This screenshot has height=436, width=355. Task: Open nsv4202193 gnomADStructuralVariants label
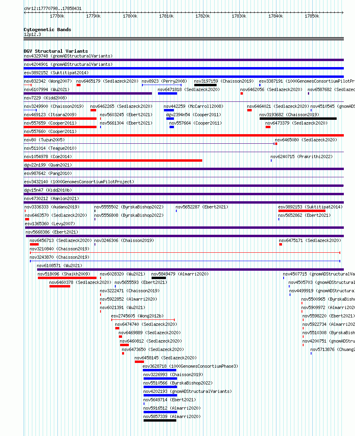187,391
